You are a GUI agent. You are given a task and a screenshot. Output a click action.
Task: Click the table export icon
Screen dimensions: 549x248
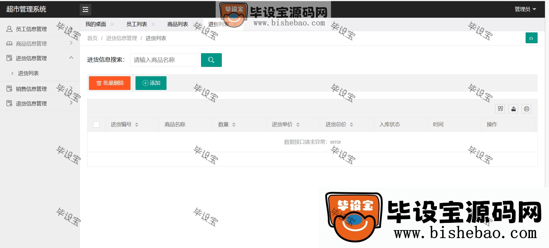click(513, 109)
